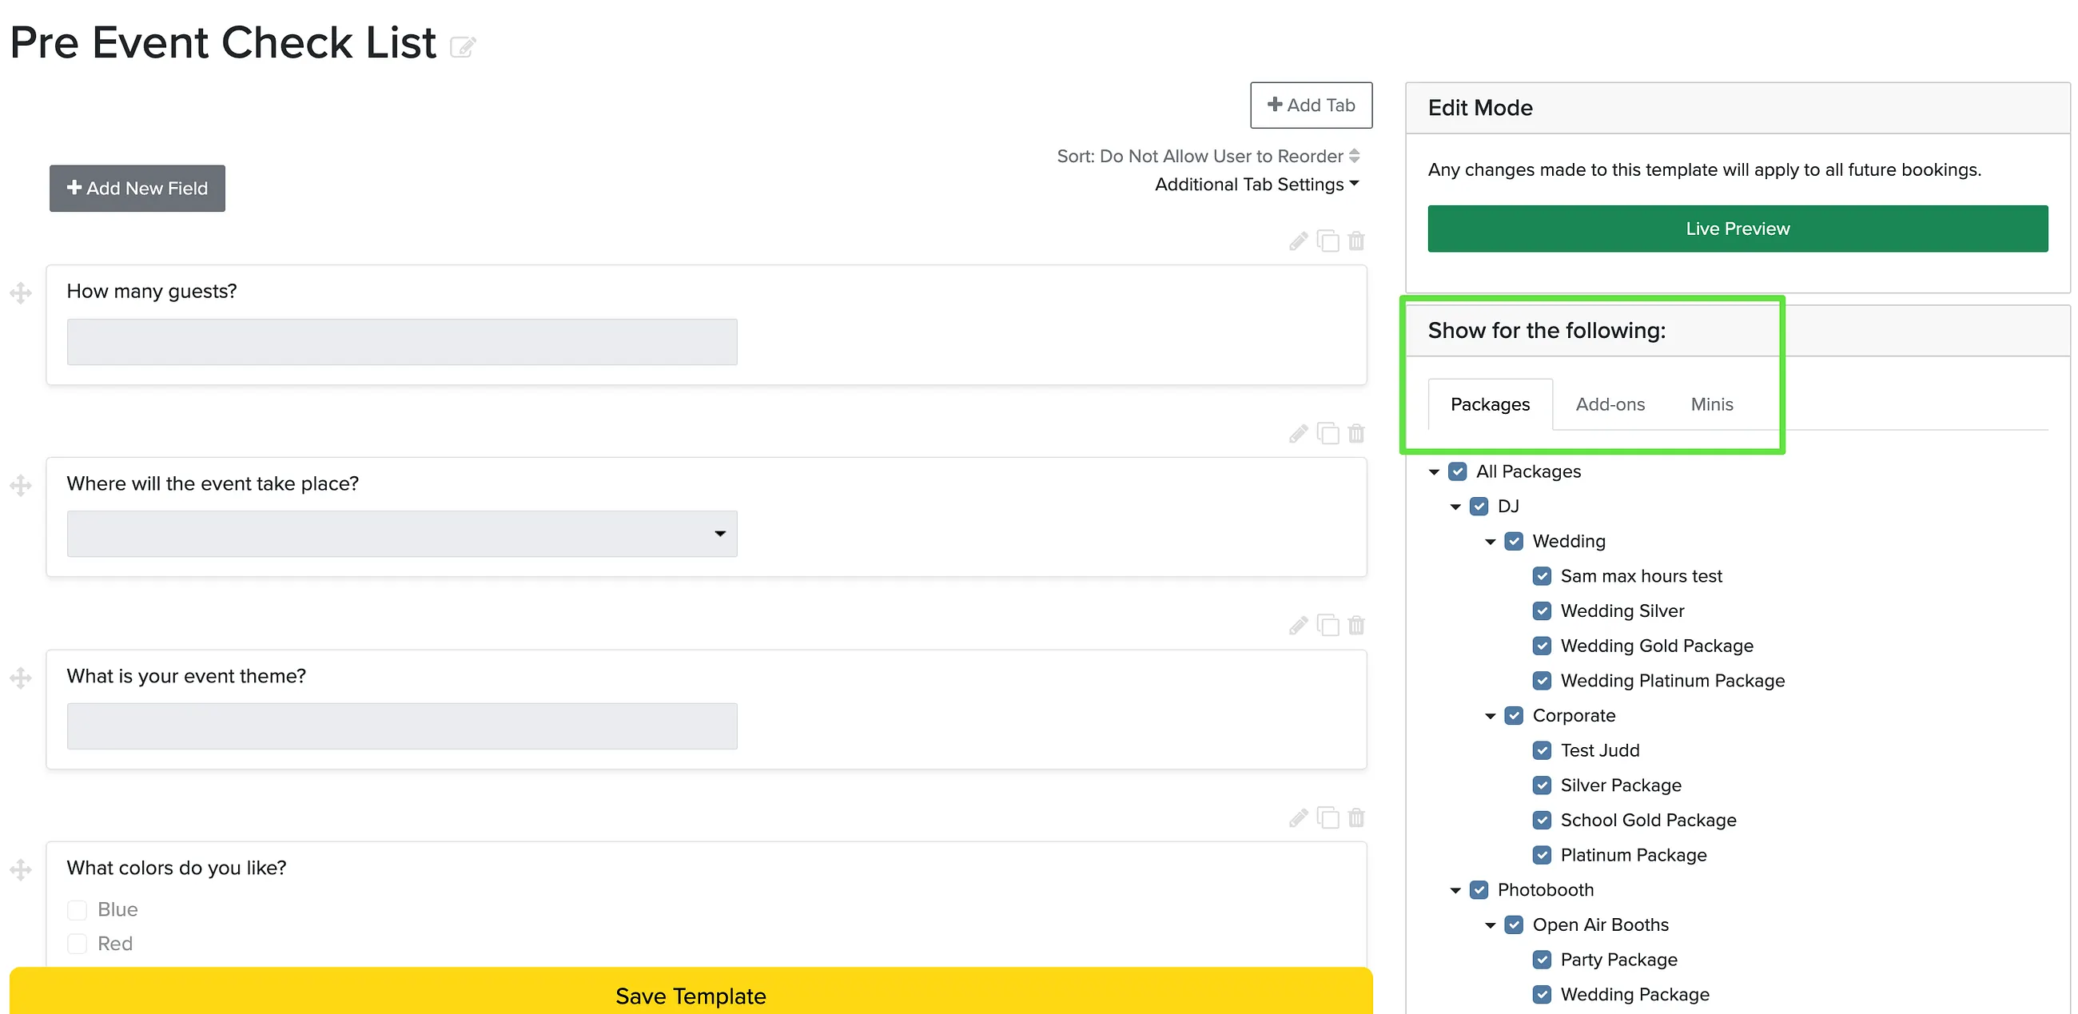Collapse the Photobooth tree node
Viewport: 2078px width, 1014px height.
1456,891
